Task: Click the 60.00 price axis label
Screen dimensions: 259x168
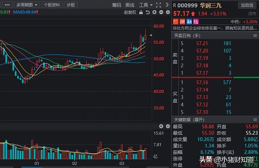Action: pos(159,26)
